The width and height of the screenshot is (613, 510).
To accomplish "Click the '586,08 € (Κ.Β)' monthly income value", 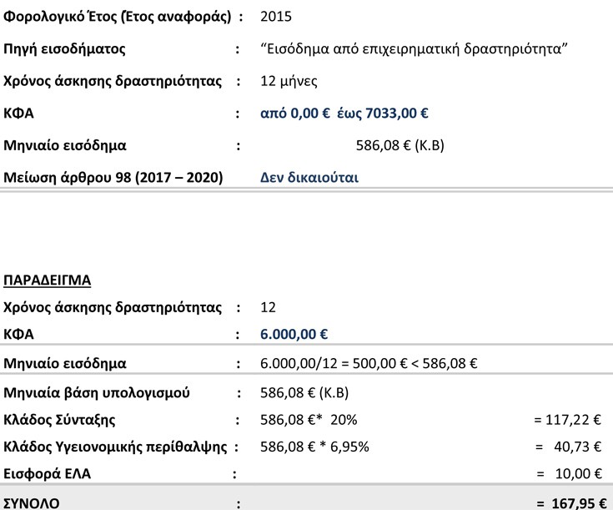I will (400, 145).
